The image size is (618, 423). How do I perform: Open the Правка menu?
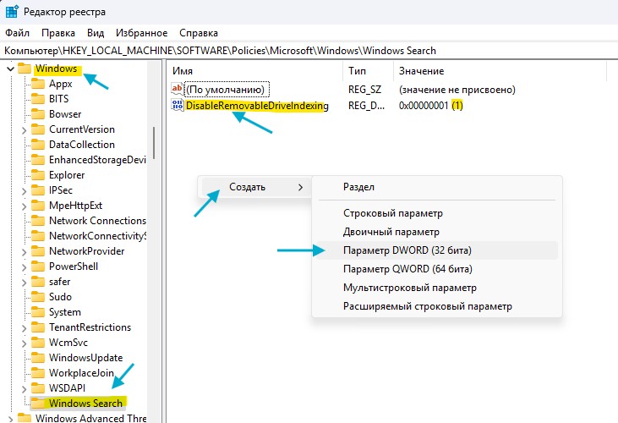tap(58, 33)
